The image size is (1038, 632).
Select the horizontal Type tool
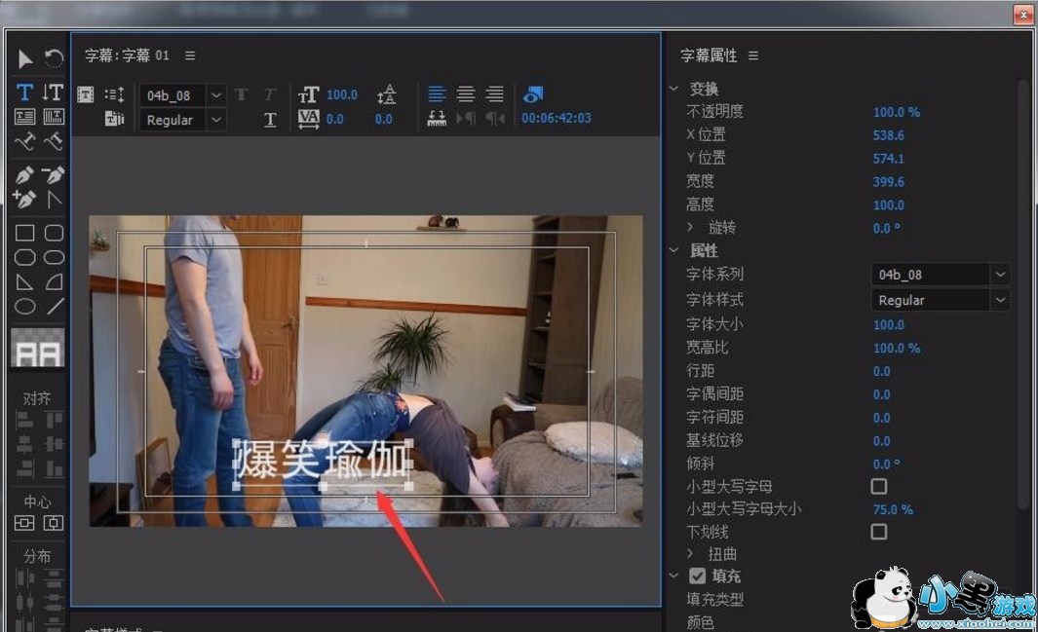pos(24,93)
